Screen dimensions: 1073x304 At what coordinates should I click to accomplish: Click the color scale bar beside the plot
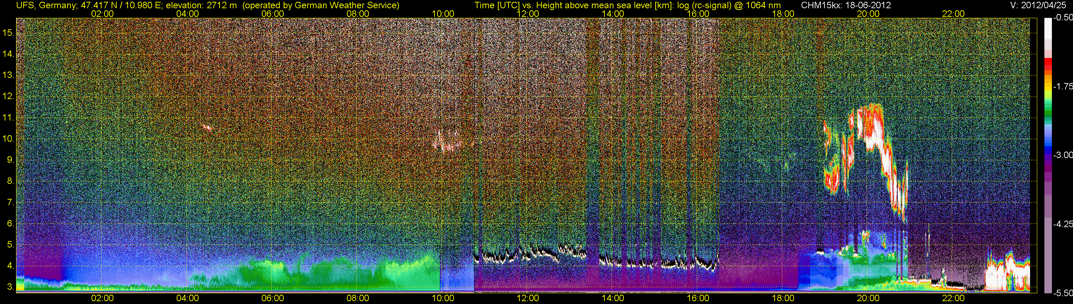[x=1048, y=155]
